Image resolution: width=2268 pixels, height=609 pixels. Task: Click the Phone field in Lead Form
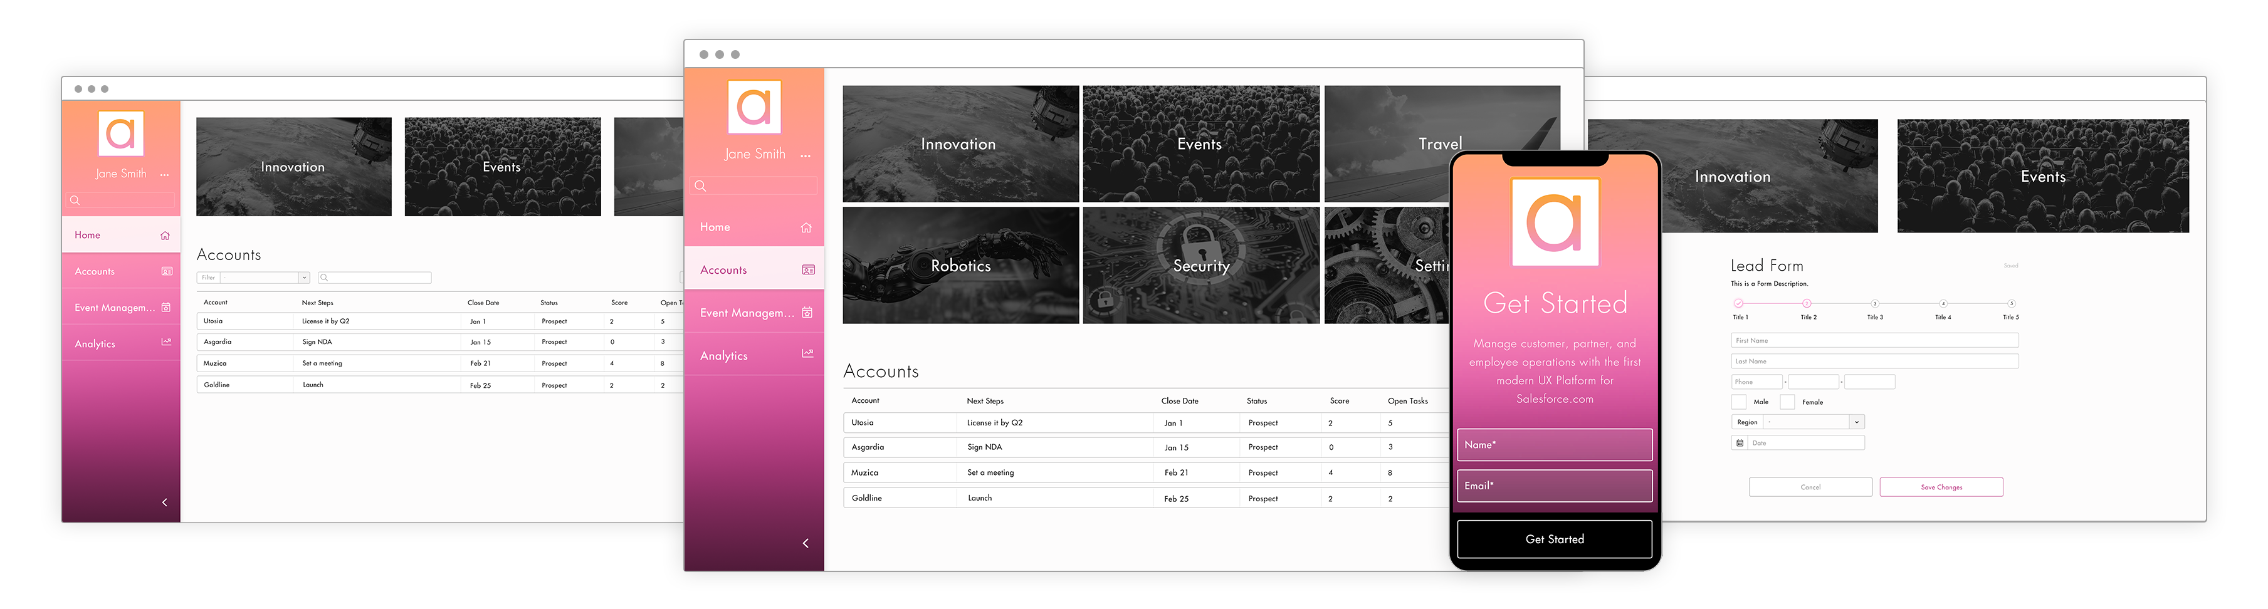1757,382
